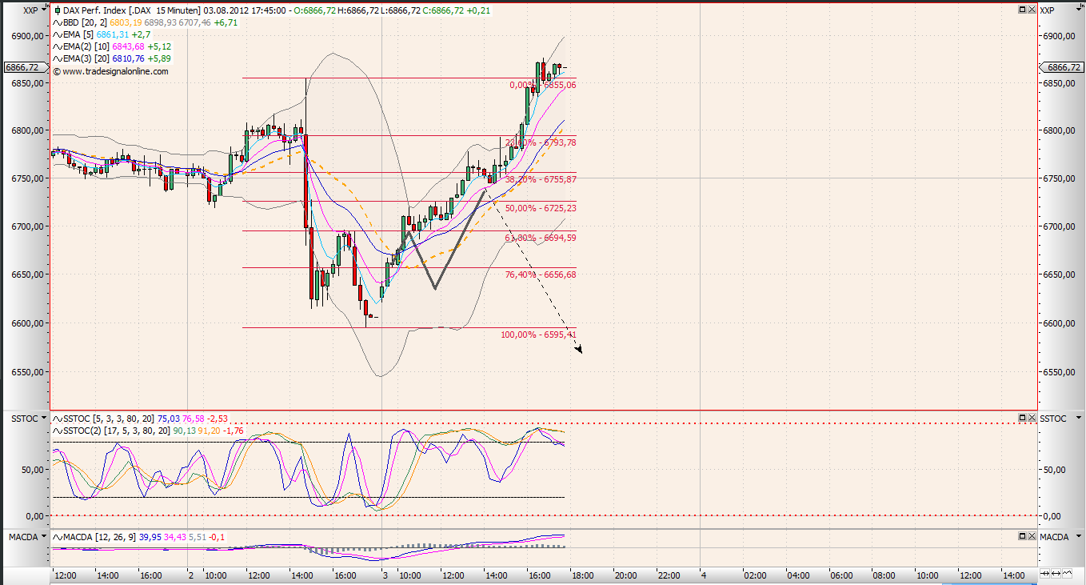The width and height of the screenshot is (1086, 585).
Task: Click the leftmost horizontal-arrows icon at bottom-right
Action: [x=1044, y=574]
